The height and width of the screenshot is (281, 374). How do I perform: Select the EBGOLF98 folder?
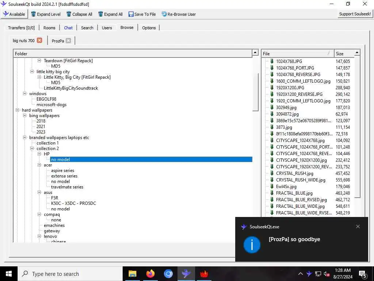[x=46, y=99]
